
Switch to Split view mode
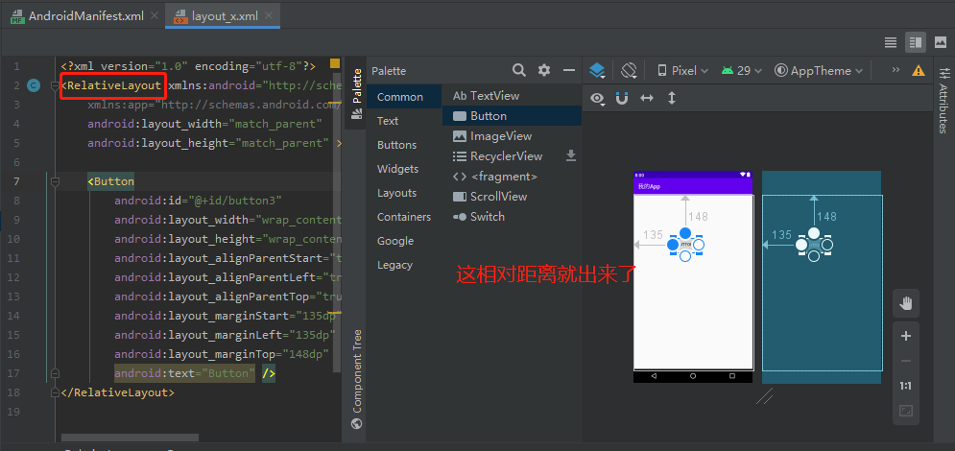[914, 42]
